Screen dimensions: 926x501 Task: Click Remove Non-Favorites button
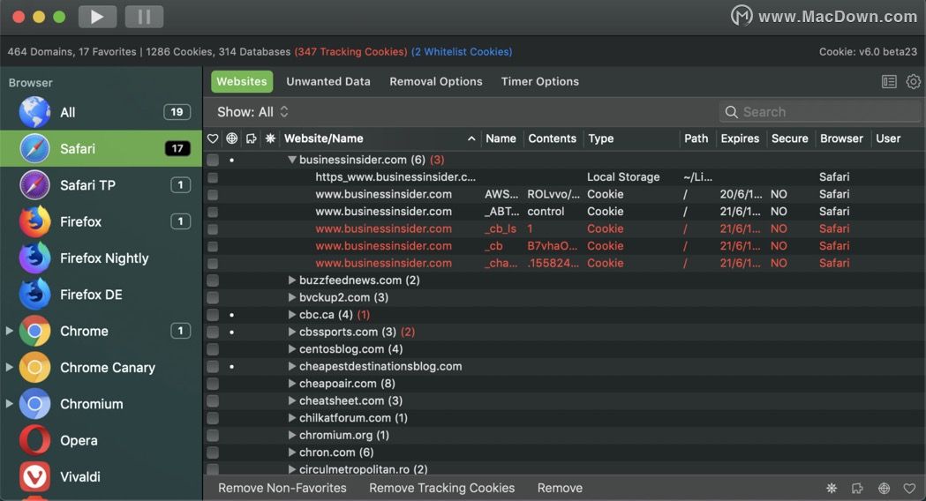tap(282, 488)
